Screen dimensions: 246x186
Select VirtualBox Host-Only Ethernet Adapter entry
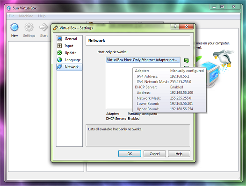pyautogui.click(x=143, y=60)
